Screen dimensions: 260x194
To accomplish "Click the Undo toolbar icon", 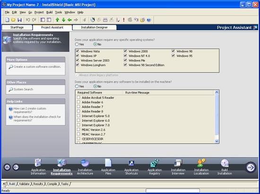I will (28, 20).
